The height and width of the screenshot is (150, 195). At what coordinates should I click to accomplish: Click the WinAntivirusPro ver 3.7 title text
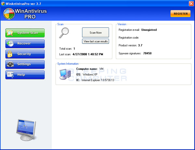pyautogui.click(x=23, y=4)
